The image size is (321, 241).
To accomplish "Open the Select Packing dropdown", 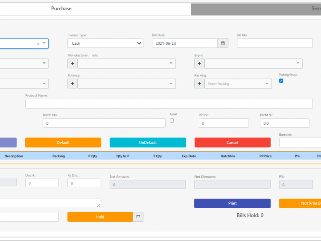I will (x=238, y=84).
